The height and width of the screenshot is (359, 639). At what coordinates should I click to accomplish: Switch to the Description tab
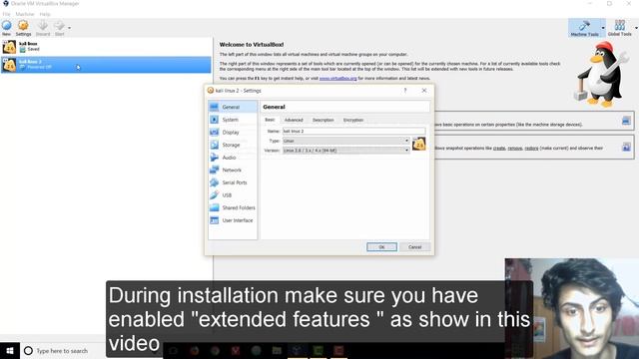322,120
